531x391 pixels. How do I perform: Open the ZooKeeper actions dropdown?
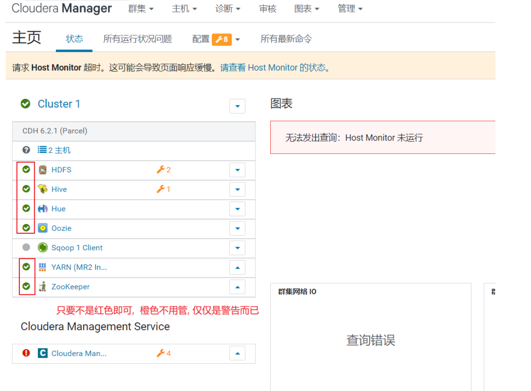point(237,287)
